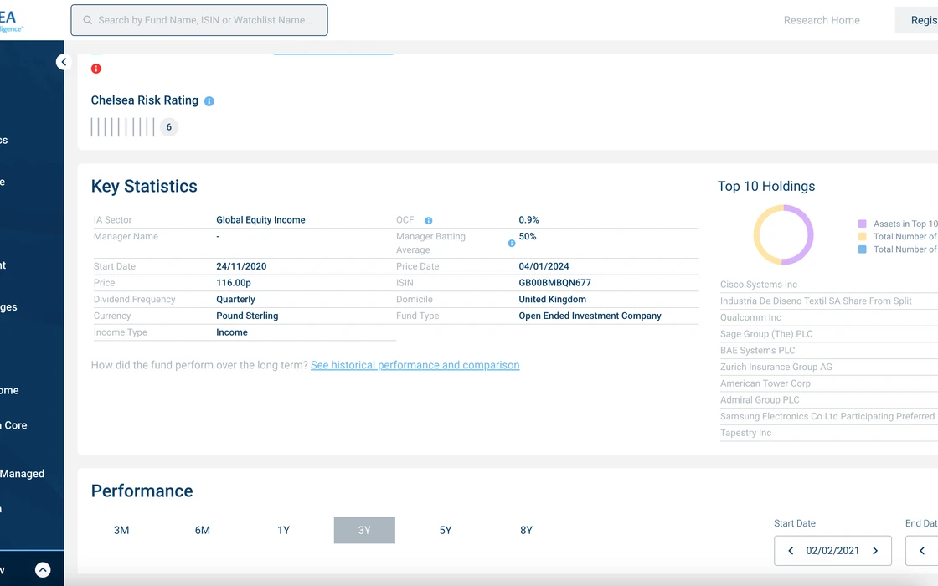This screenshot has width=938, height=586.
Task: Go to Research Home
Action: [822, 20]
